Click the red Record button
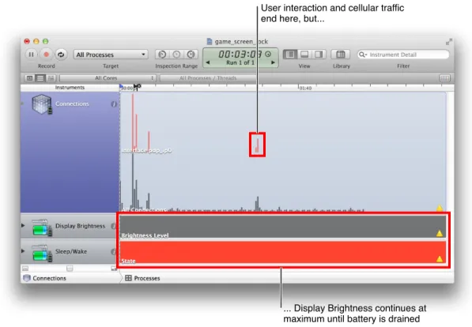472x327 pixels. tap(46, 54)
